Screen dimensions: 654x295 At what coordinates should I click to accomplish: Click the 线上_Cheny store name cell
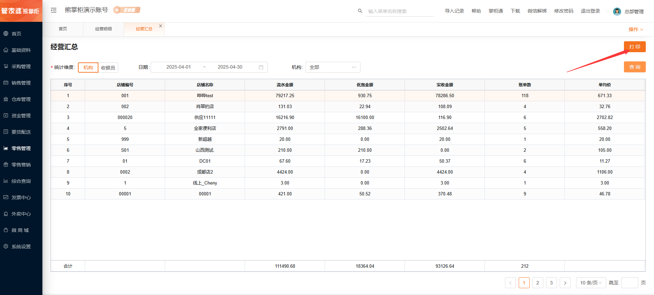(205, 183)
